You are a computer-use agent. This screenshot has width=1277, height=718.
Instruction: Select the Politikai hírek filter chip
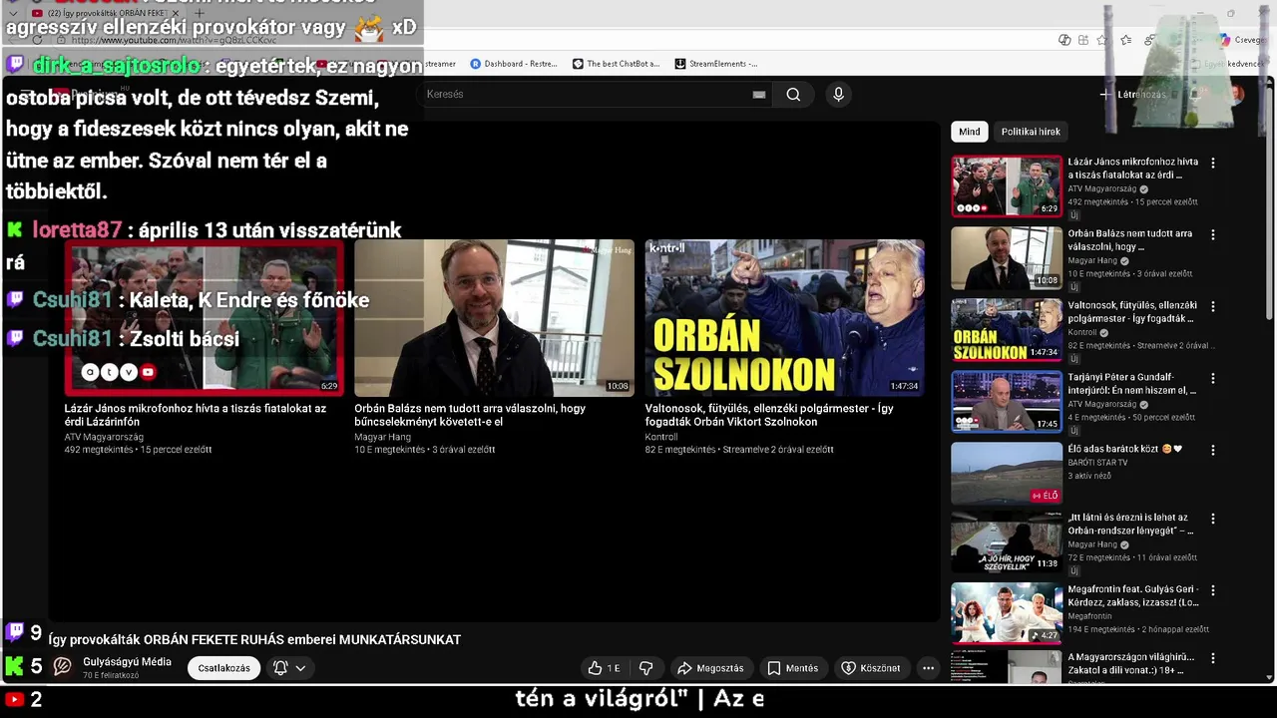point(1031,132)
